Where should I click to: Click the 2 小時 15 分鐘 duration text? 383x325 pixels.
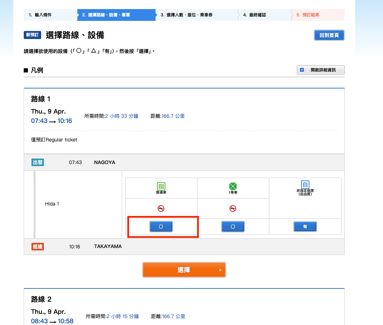(x=123, y=316)
